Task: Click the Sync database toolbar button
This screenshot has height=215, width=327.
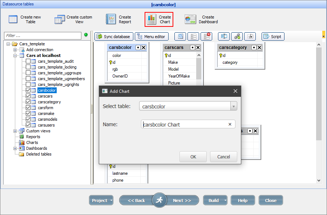Action: 113,37
